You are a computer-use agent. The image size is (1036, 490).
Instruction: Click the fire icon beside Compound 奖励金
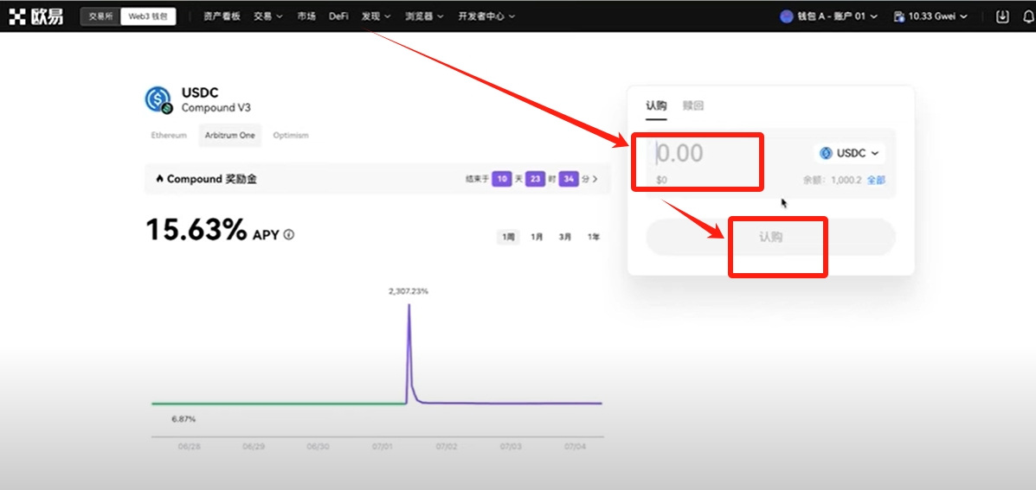point(159,179)
